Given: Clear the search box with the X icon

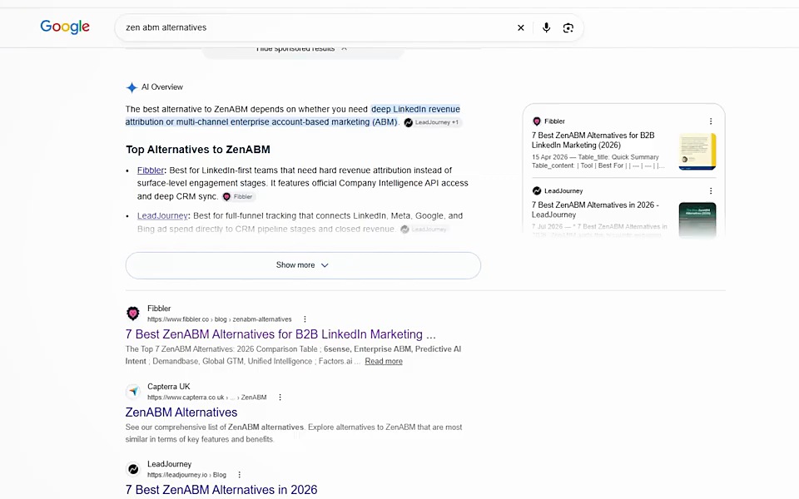Looking at the screenshot, I should coord(521,27).
